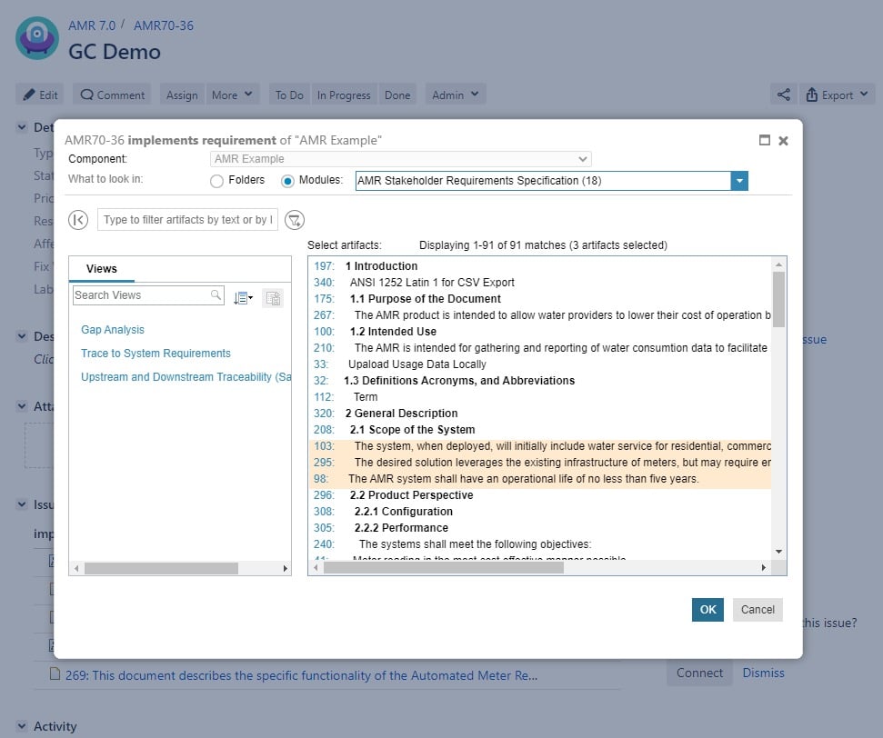Maximize the dialog with the maximize icon
Image resolution: width=883 pixels, height=738 pixels.
coord(764,141)
